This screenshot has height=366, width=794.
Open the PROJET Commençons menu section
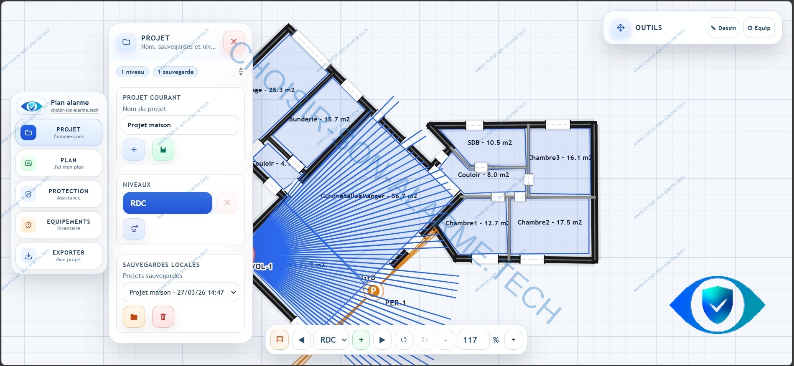point(59,133)
